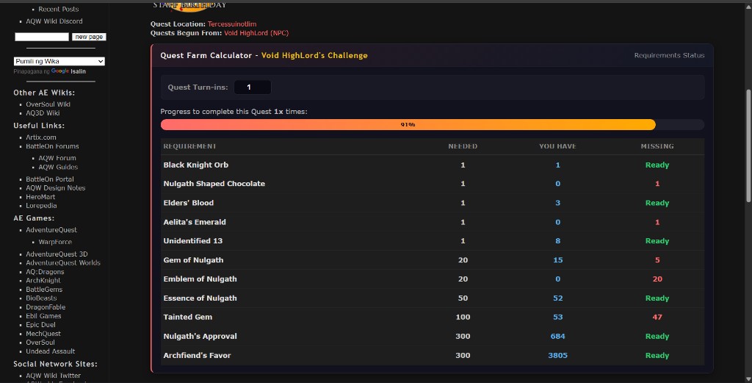Screen dimensions: 752x383
Task: Click the 3805 owned value for Archfiend's Favor
Action: 558,356
